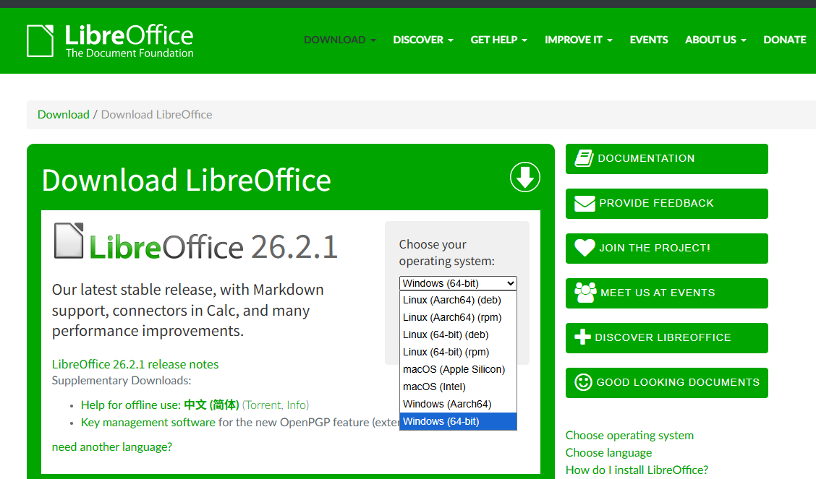Click the heart icon on JOIN THE PROJECT
The image size is (816, 479).
[x=584, y=248]
